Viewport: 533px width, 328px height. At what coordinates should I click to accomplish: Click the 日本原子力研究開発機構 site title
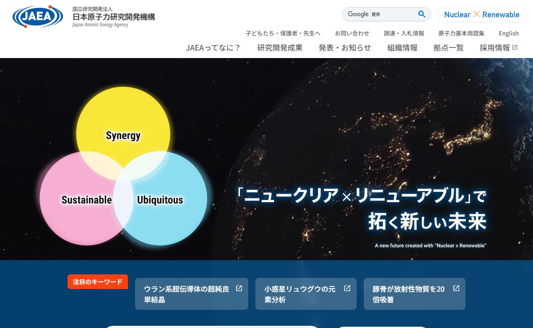tap(114, 17)
